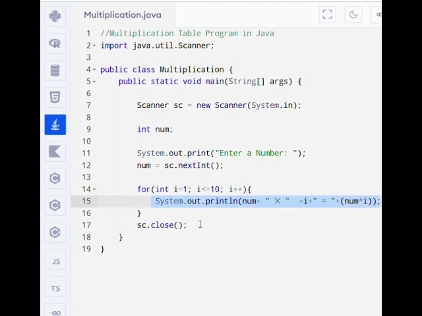The height and width of the screenshot is (316, 422).
Task: Open the GO compiler icon
Action: (55, 311)
